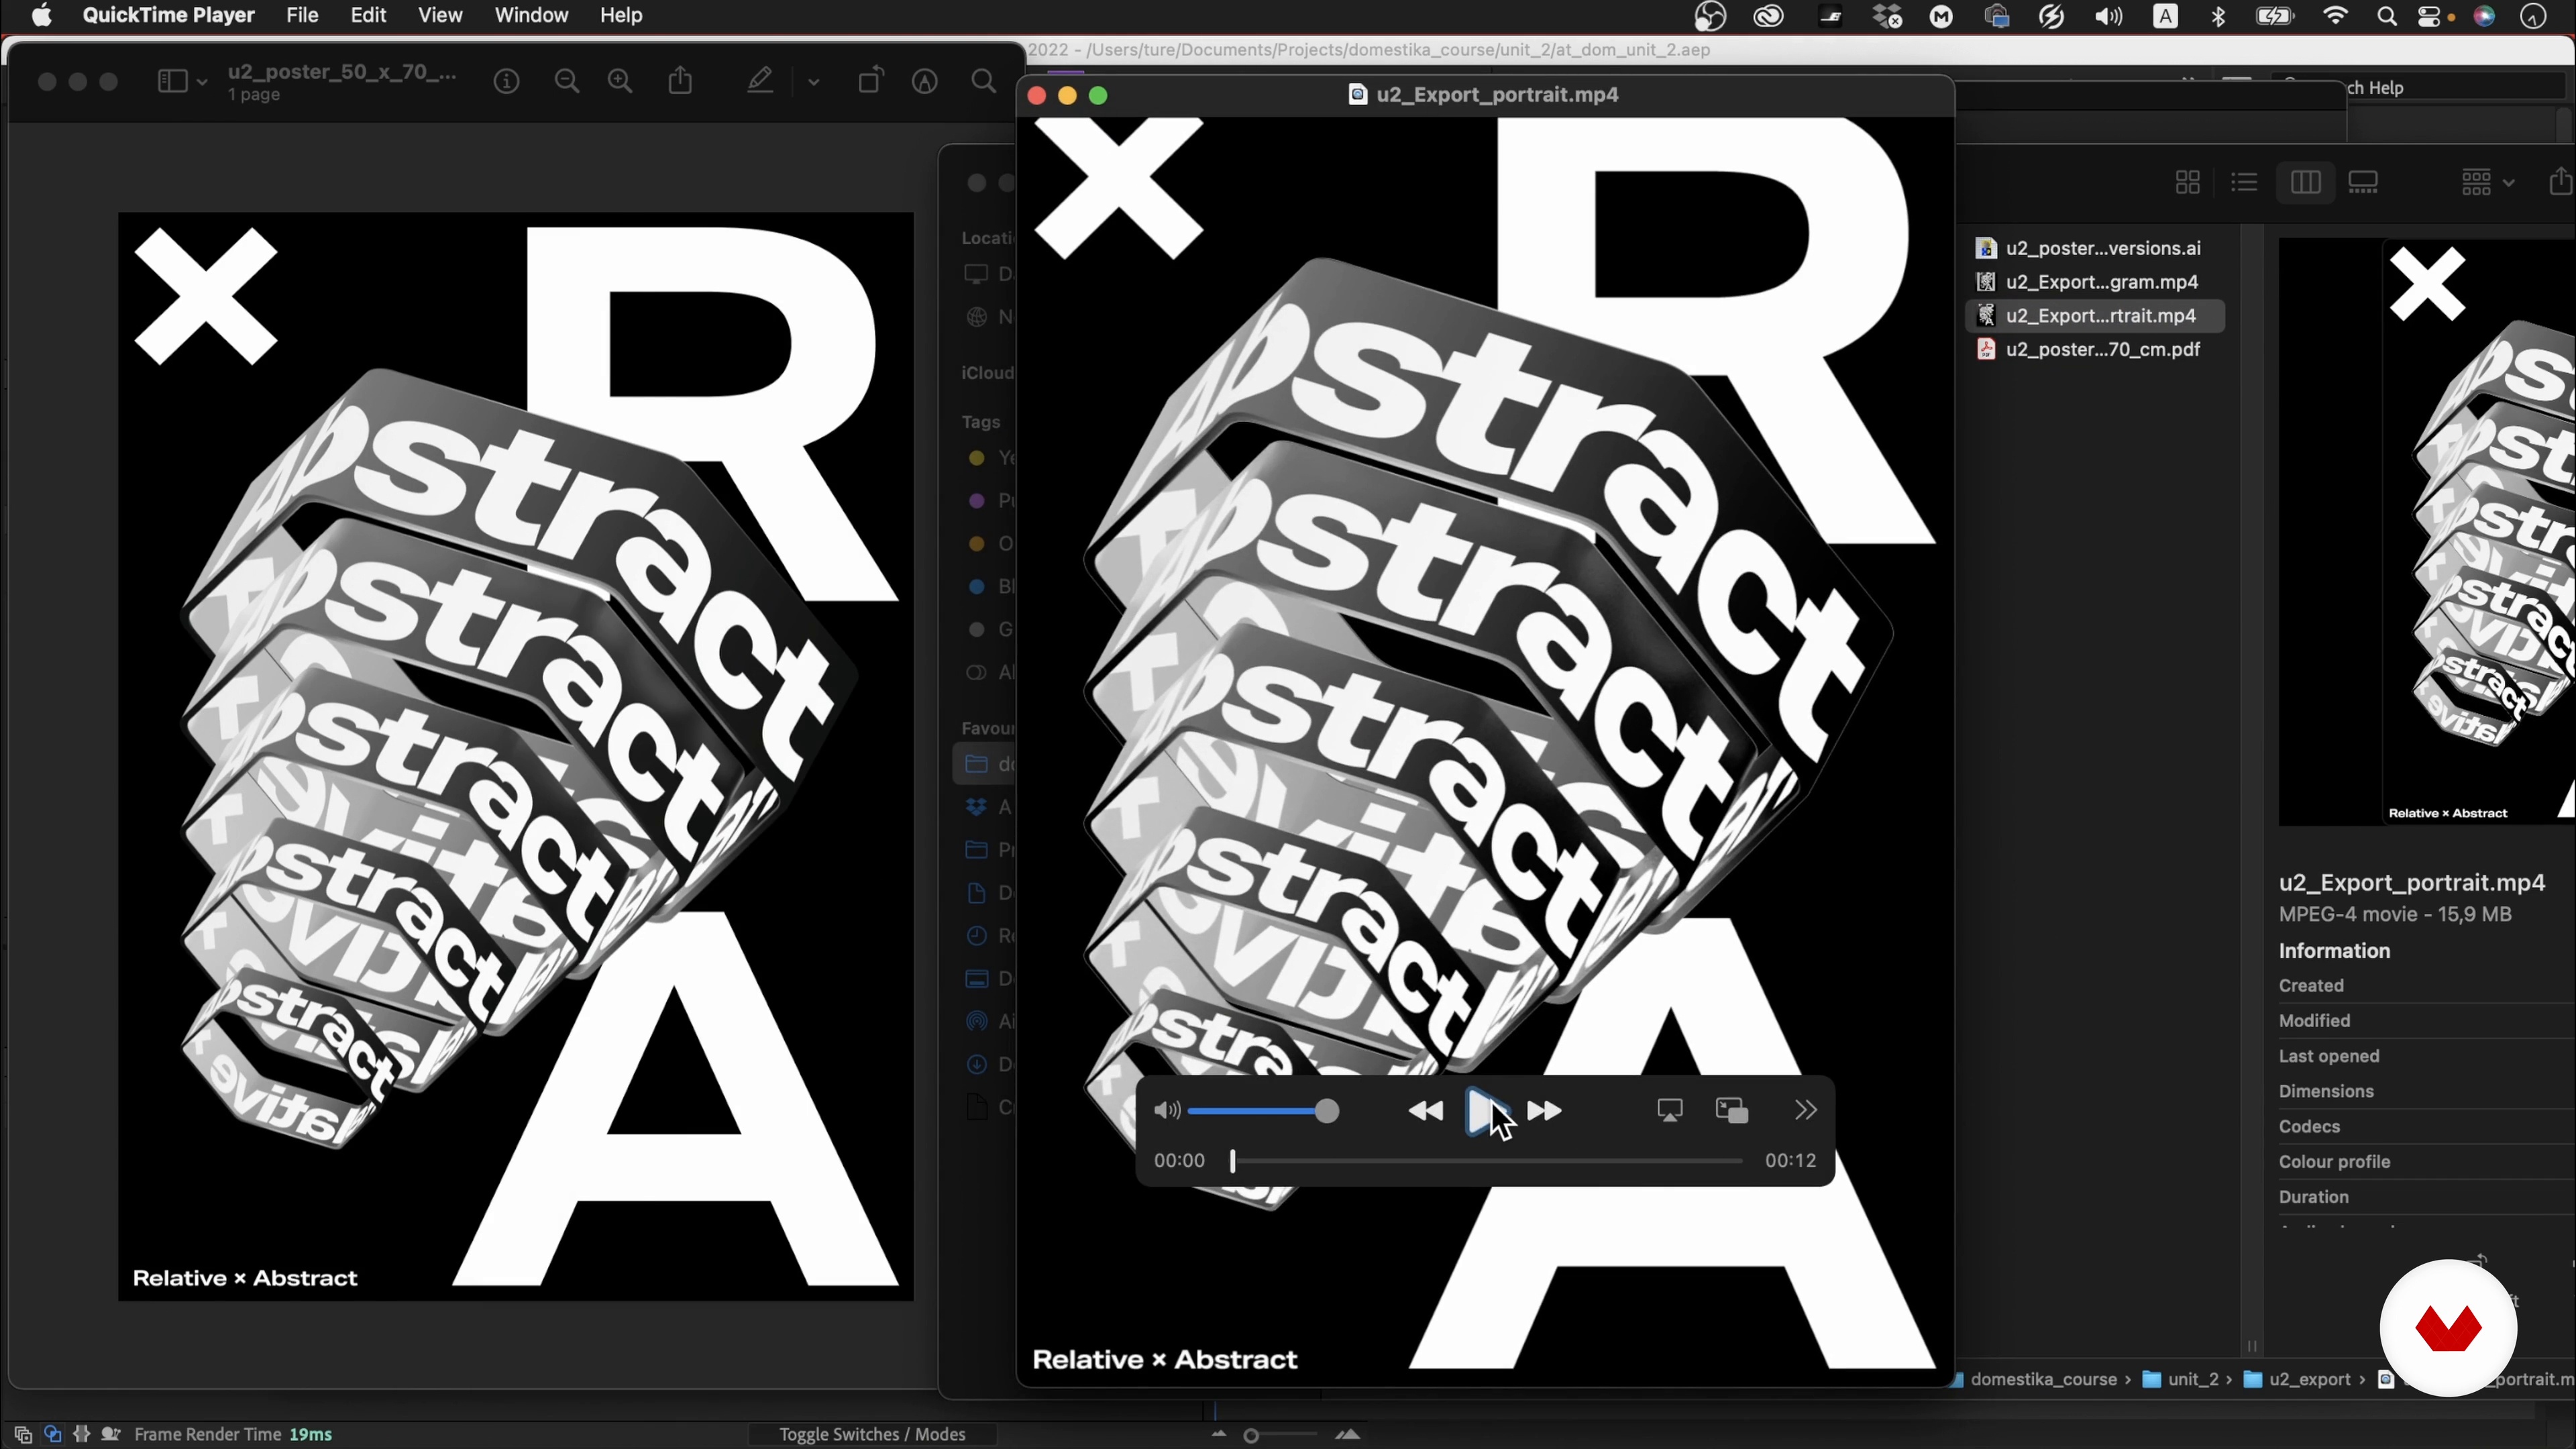Click the Domestika logo round button
2576x1449 pixels.
(2448, 1328)
